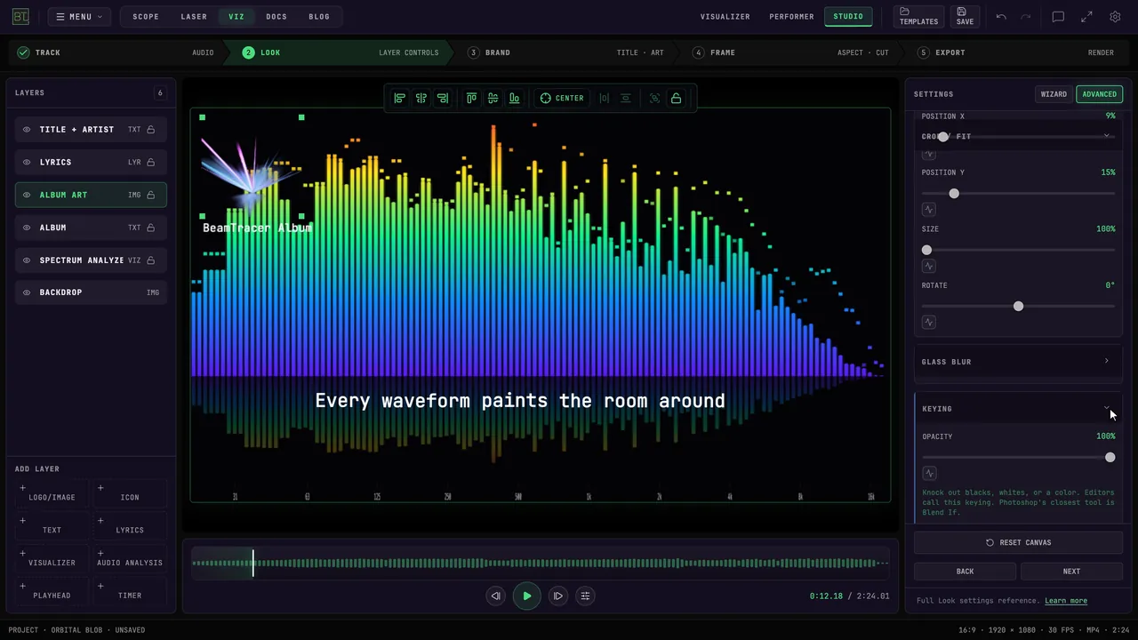Open the Menu dropdown
The image size is (1138, 640).
pos(79,16)
